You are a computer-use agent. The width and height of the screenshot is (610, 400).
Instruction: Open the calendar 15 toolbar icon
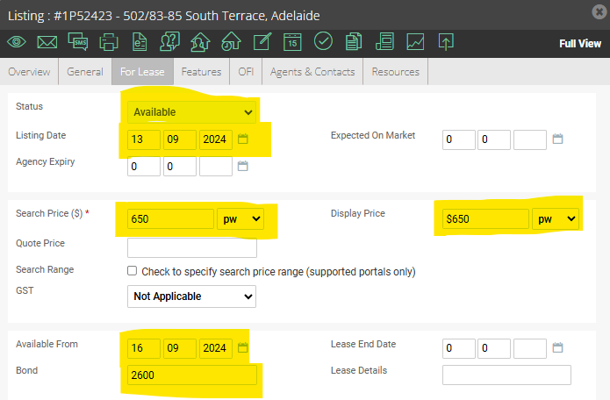point(292,41)
